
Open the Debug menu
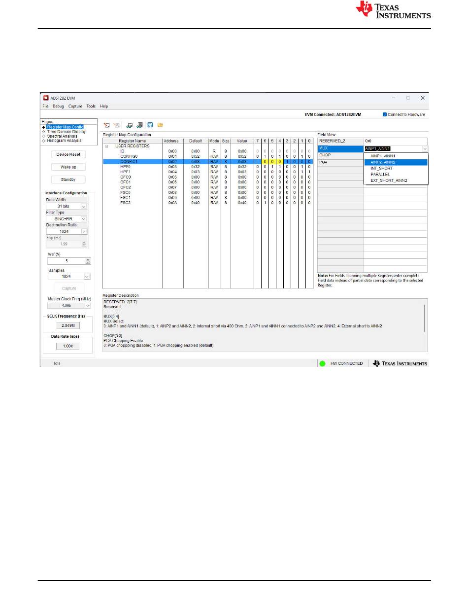[58, 106]
